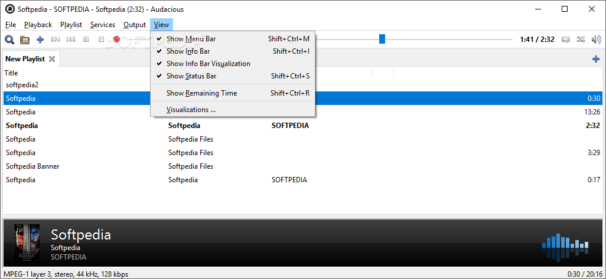Skip to the previous track
Image resolution: width=606 pixels, height=279 pixels.
[x=56, y=40]
